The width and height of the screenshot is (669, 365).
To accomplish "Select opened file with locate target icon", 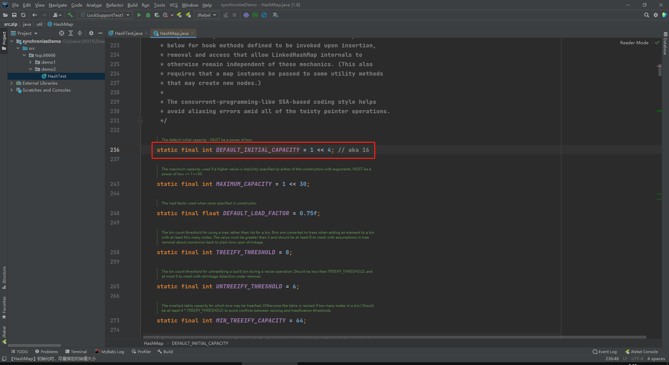I will [x=62, y=33].
